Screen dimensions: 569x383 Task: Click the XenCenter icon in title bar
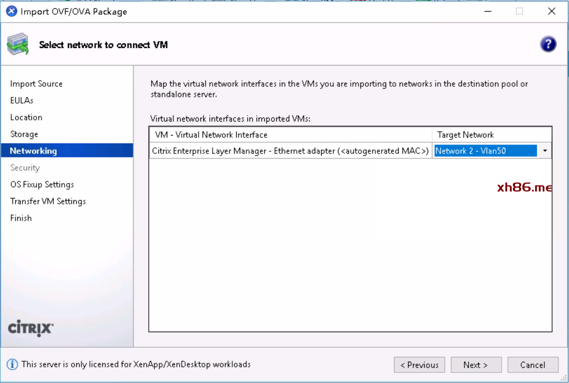11,11
